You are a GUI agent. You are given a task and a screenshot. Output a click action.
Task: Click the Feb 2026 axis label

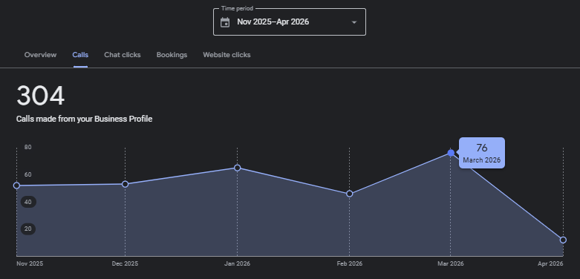[x=350, y=264]
